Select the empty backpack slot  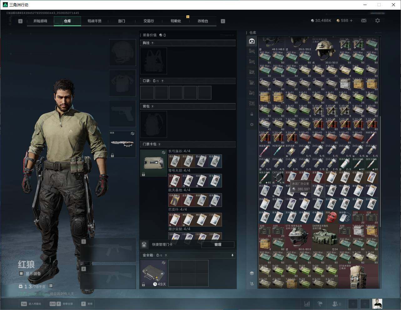154,124
